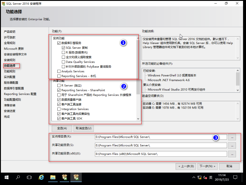
Task: Toggle 数据库引擎服务 checkbox
Action: point(59,43)
